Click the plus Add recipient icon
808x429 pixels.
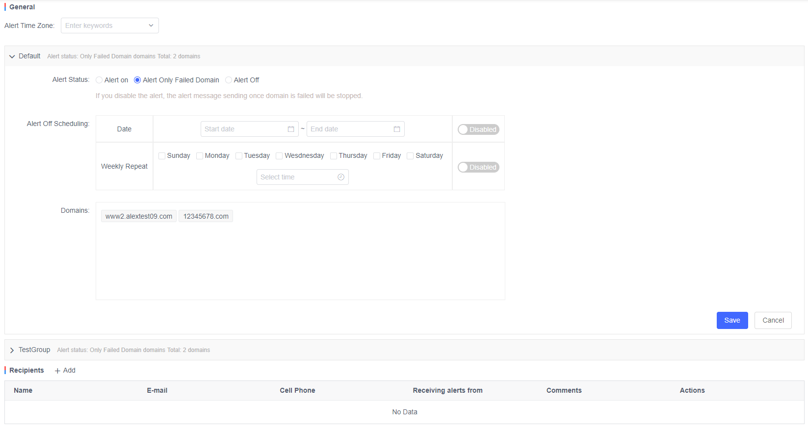point(58,371)
